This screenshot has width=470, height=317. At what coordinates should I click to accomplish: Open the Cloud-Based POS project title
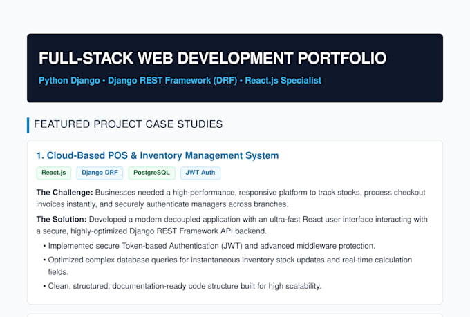158,155
